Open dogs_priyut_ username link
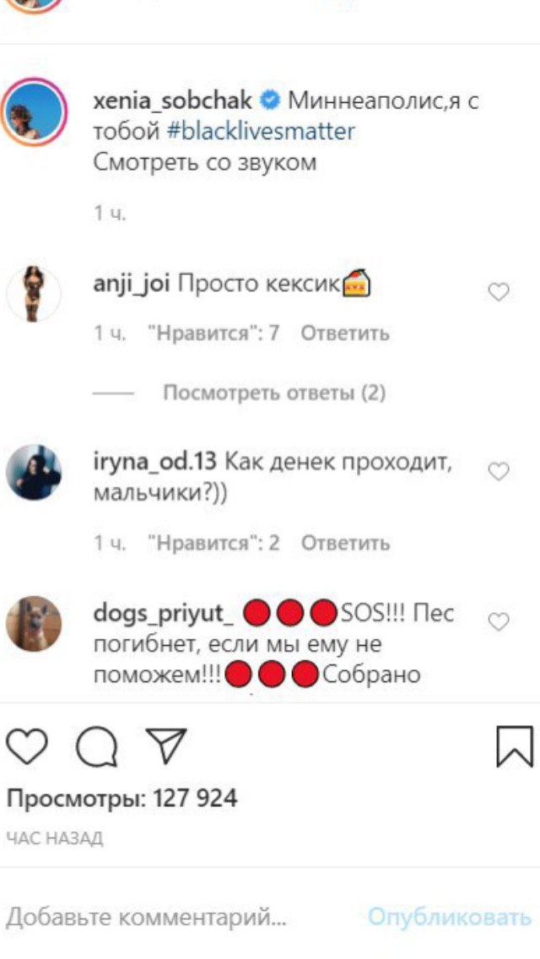The image size is (540, 959). click(x=164, y=615)
